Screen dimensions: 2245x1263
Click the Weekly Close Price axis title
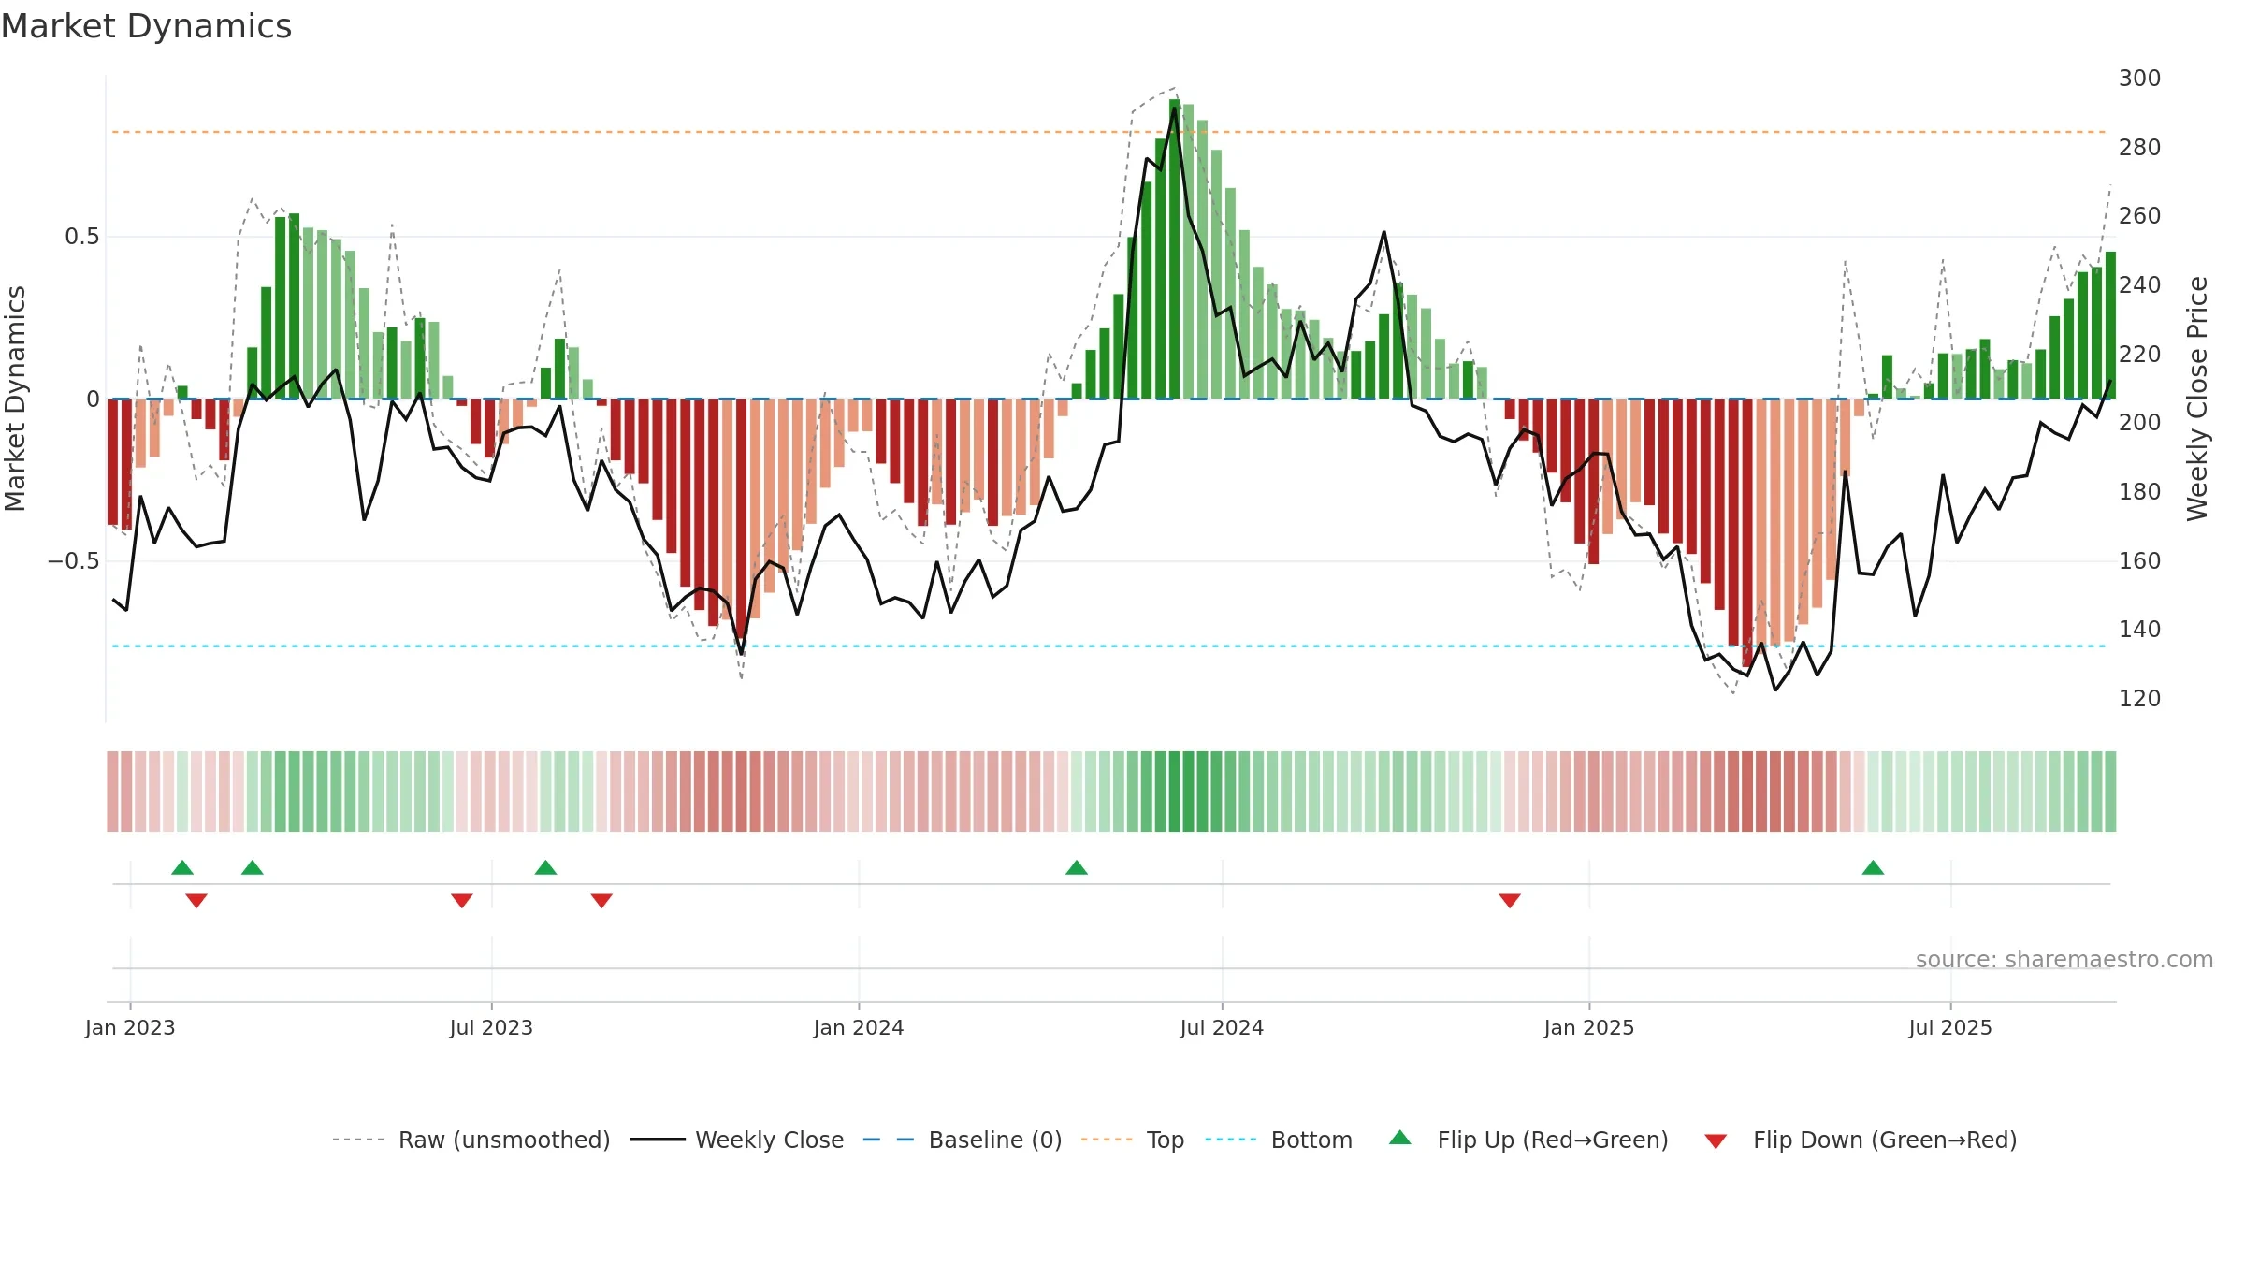(x=2197, y=399)
